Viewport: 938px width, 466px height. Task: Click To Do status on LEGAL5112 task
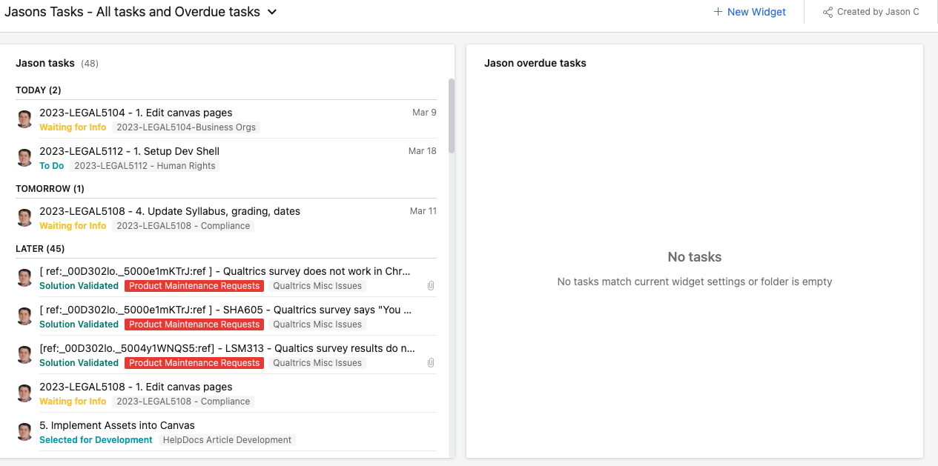tap(52, 166)
